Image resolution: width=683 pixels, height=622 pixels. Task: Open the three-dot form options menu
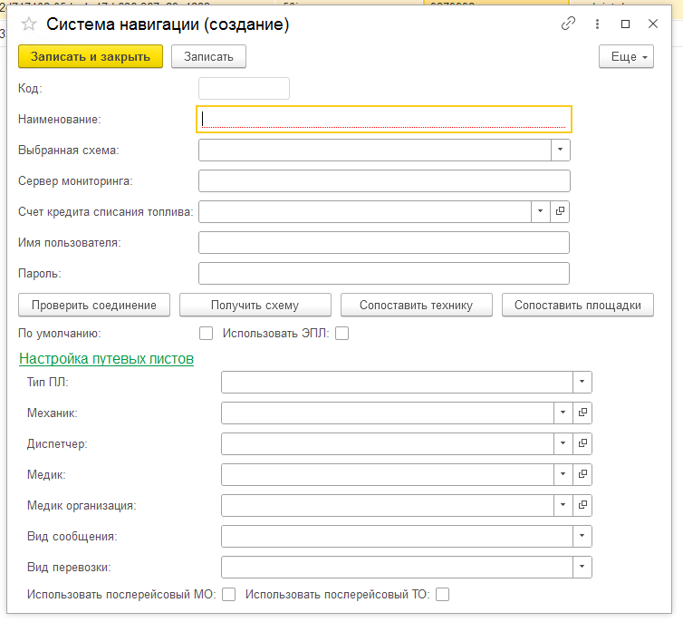597,24
